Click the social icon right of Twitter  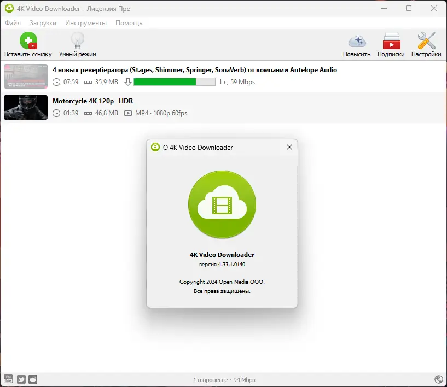33,378
